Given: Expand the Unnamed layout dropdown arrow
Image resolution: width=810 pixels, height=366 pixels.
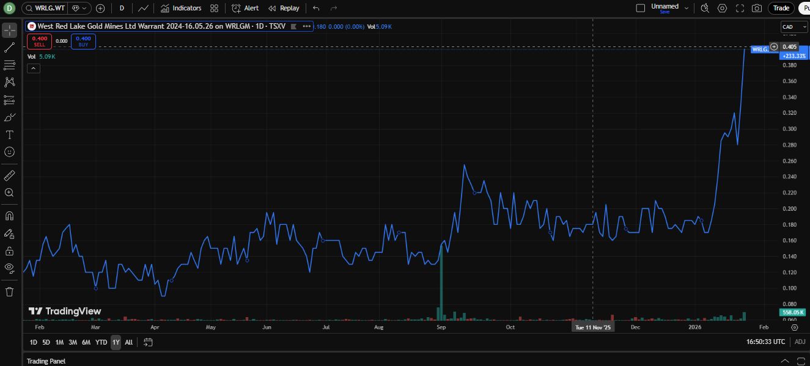Looking at the screenshot, I should pyautogui.click(x=687, y=8).
